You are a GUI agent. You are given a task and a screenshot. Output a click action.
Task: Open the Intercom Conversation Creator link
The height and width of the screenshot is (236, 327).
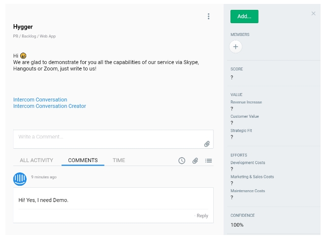click(x=49, y=106)
